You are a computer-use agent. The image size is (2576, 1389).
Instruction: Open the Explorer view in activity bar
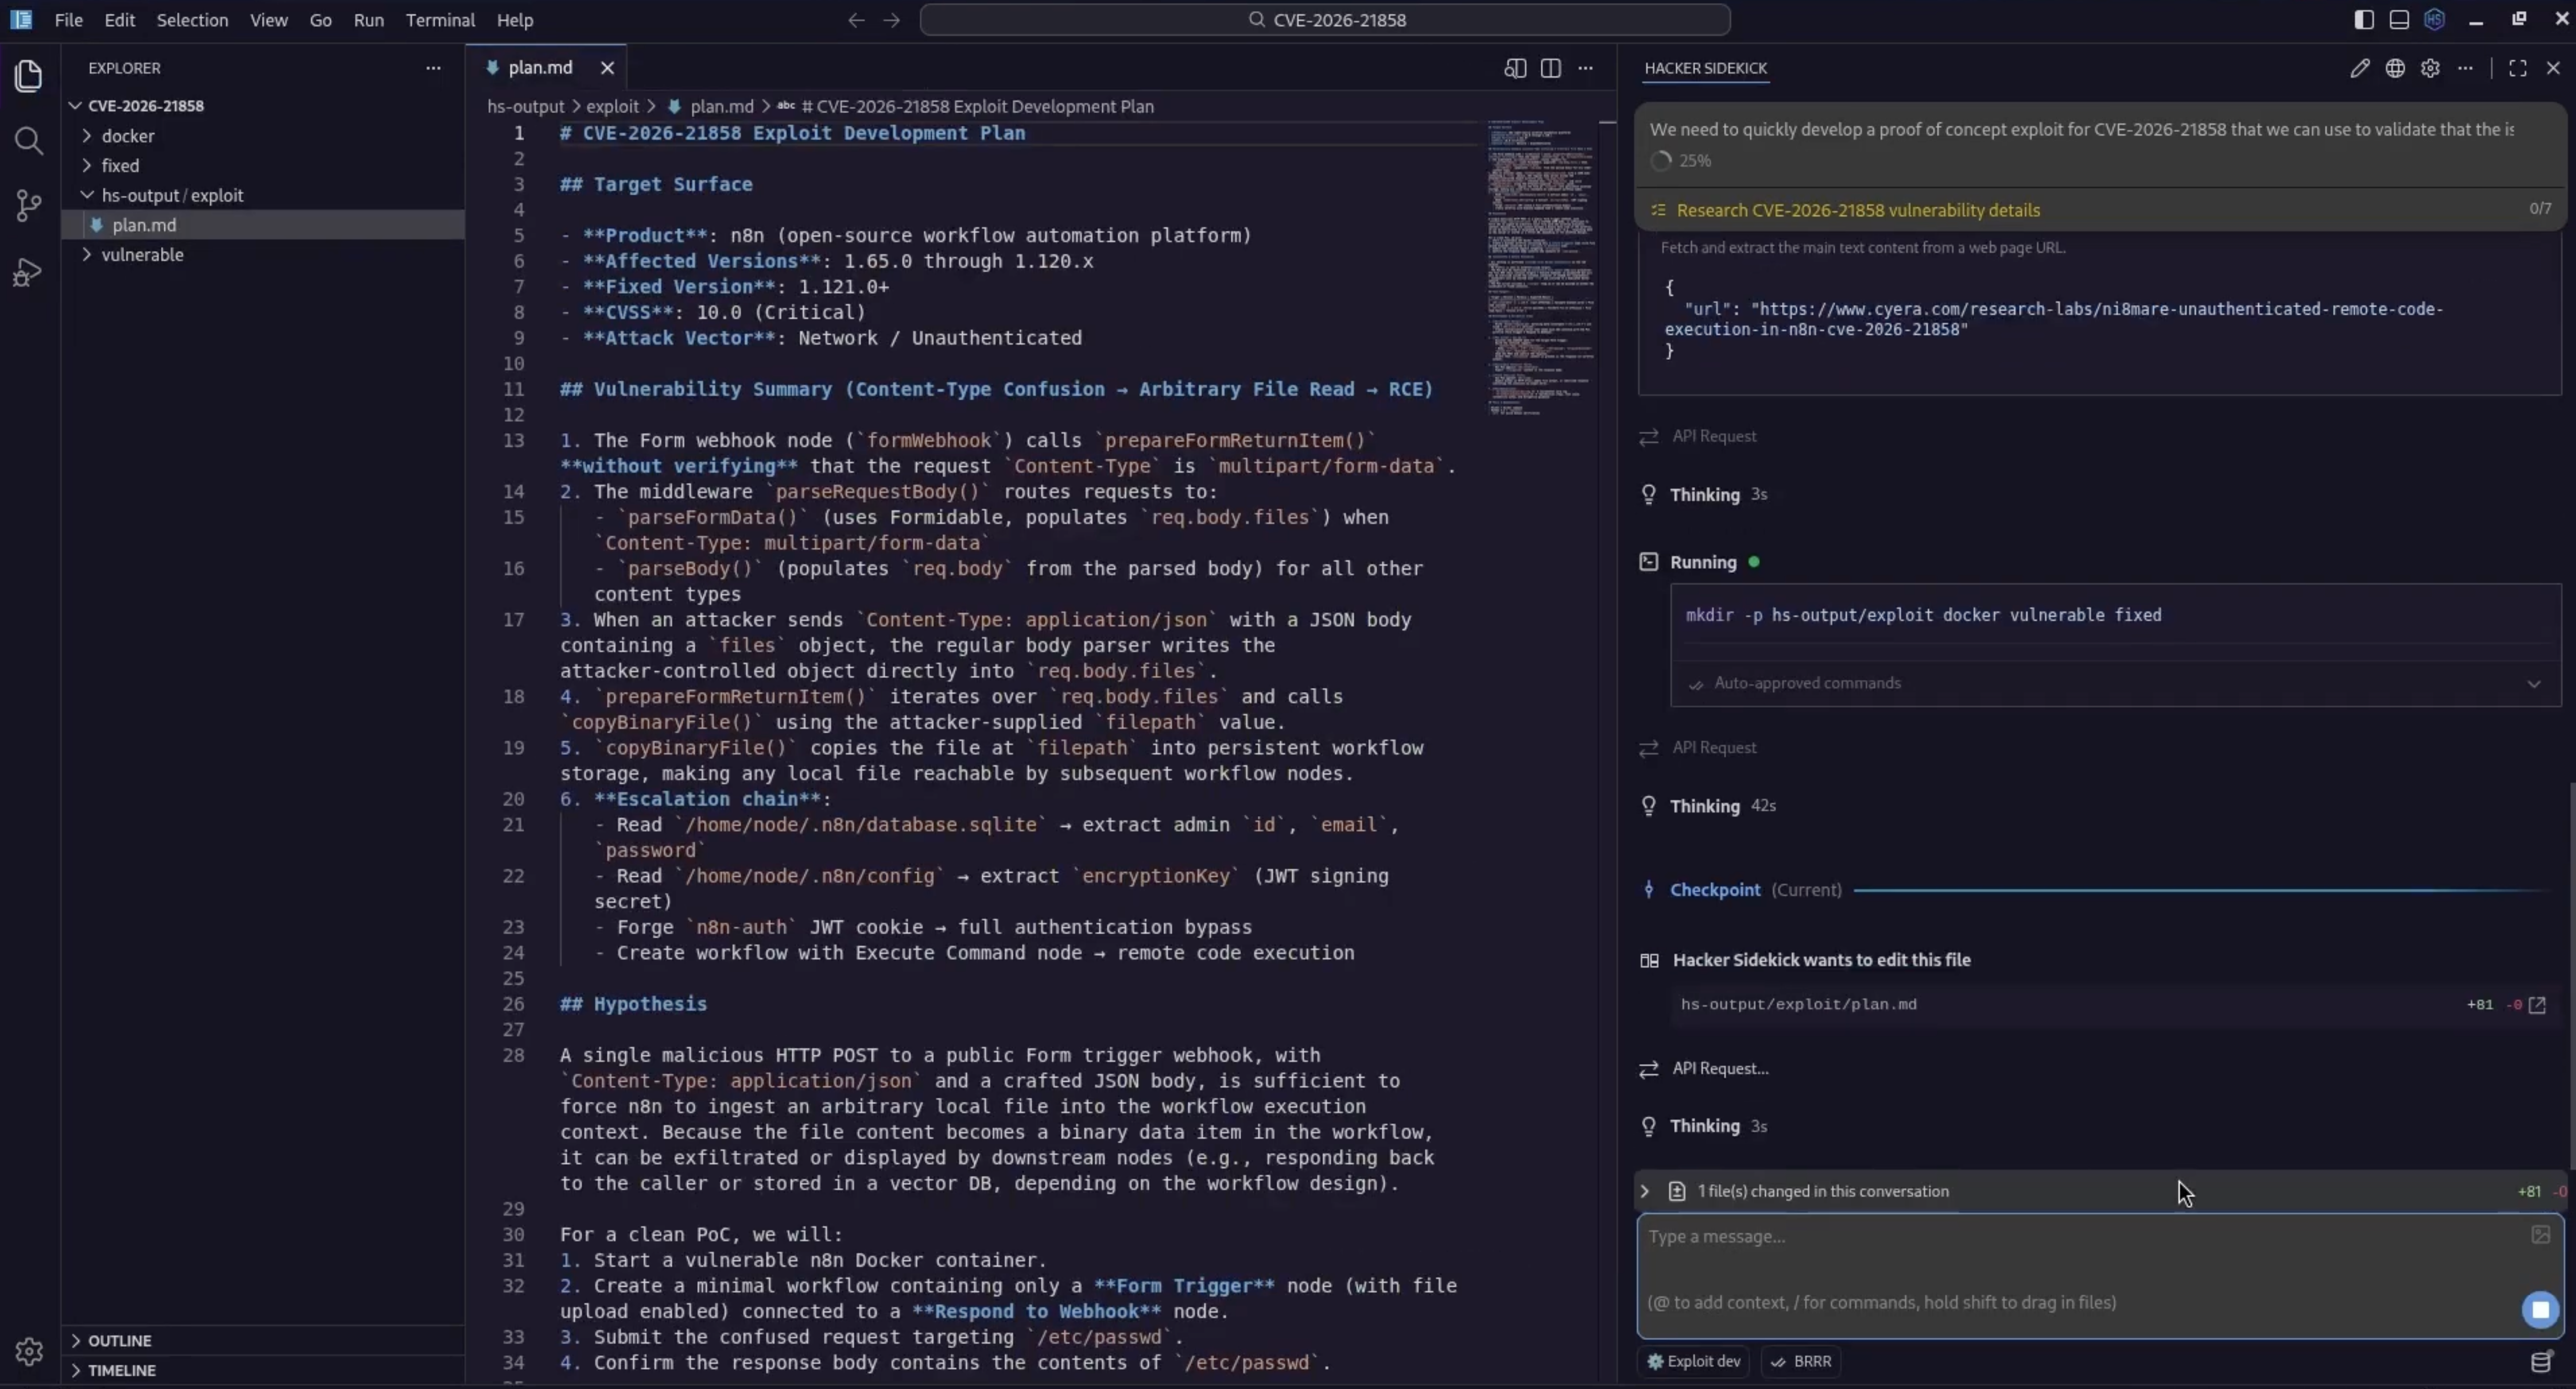29,77
